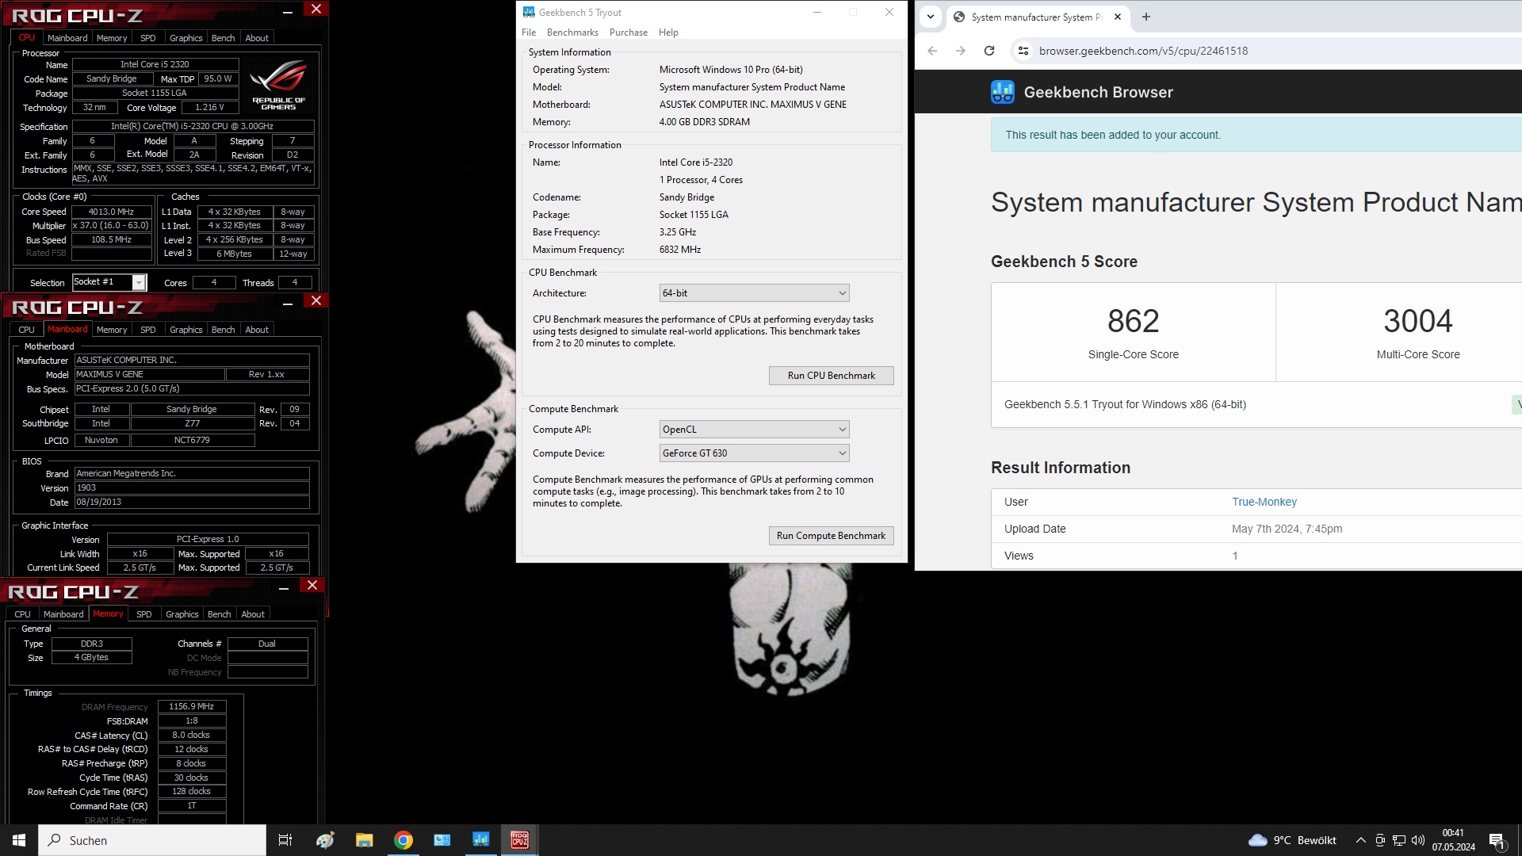
Task: Open a new Chrome tab
Action: pos(1145,17)
